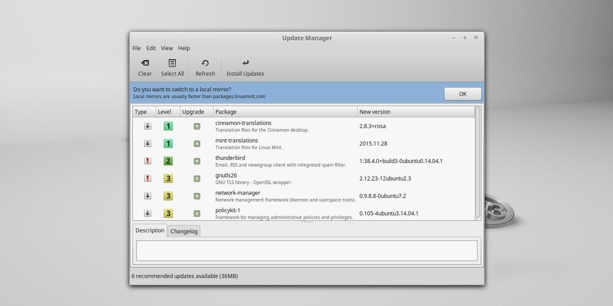The width and height of the screenshot is (613, 306).
Task: Open the View menu
Action: [x=167, y=48]
